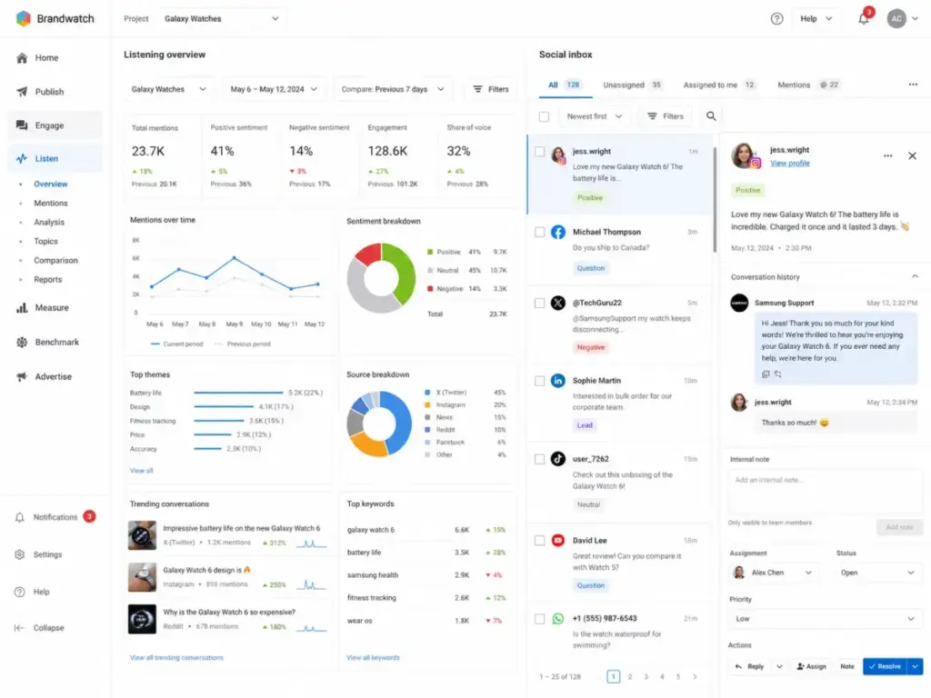Click the AC user avatar
The width and height of the screenshot is (931, 698).
[896, 19]
